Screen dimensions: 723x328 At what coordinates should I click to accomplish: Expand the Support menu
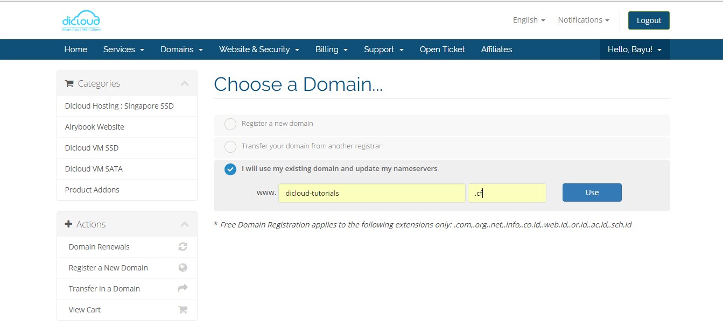pyautogui.click(x=384, y=49)
